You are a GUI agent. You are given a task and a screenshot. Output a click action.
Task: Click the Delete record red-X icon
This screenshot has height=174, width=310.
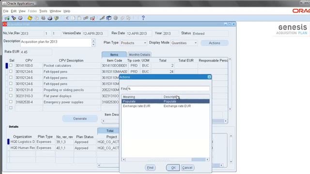(93, 18)
